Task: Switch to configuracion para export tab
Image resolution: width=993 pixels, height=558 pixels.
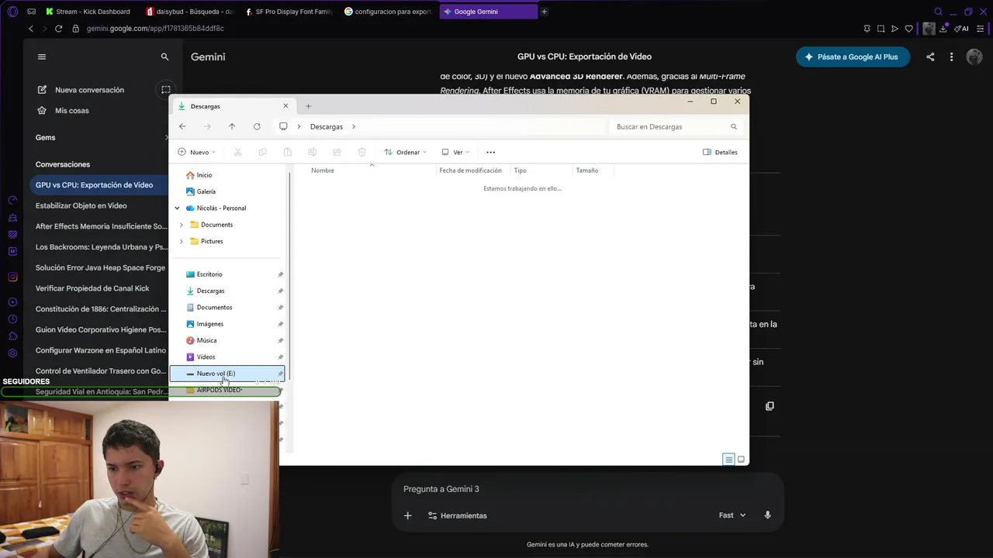Action: coord(388,12)
